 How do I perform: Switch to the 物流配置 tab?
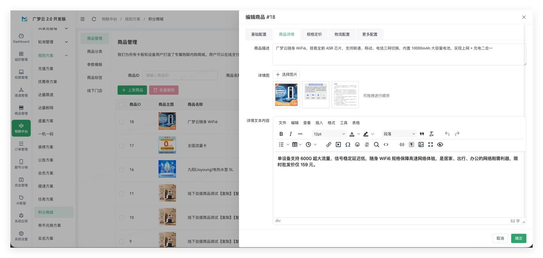(342, 34)
